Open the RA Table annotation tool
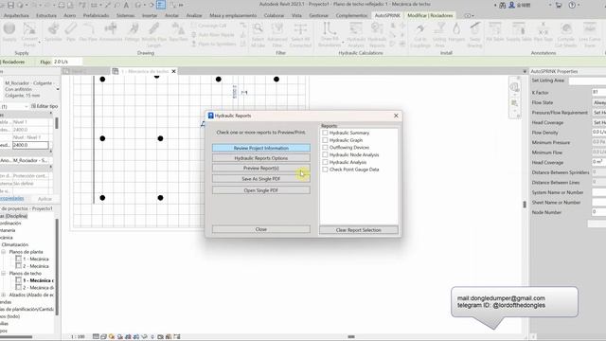 pyautogui.click(x=494, y=31)
